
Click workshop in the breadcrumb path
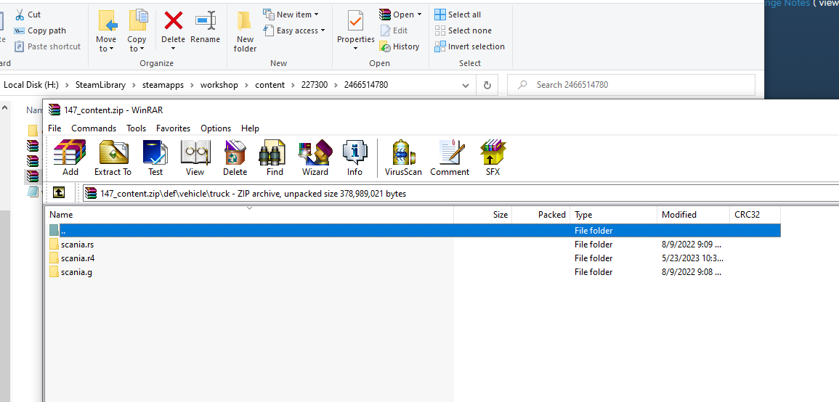pyautogui.click(x=219, y=85)
